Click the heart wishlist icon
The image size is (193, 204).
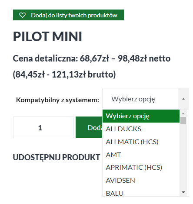[x=23, y=15]
